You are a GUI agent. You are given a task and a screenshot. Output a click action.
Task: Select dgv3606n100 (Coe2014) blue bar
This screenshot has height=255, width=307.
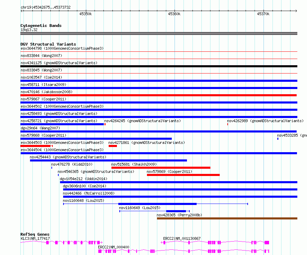pos(180,189)
